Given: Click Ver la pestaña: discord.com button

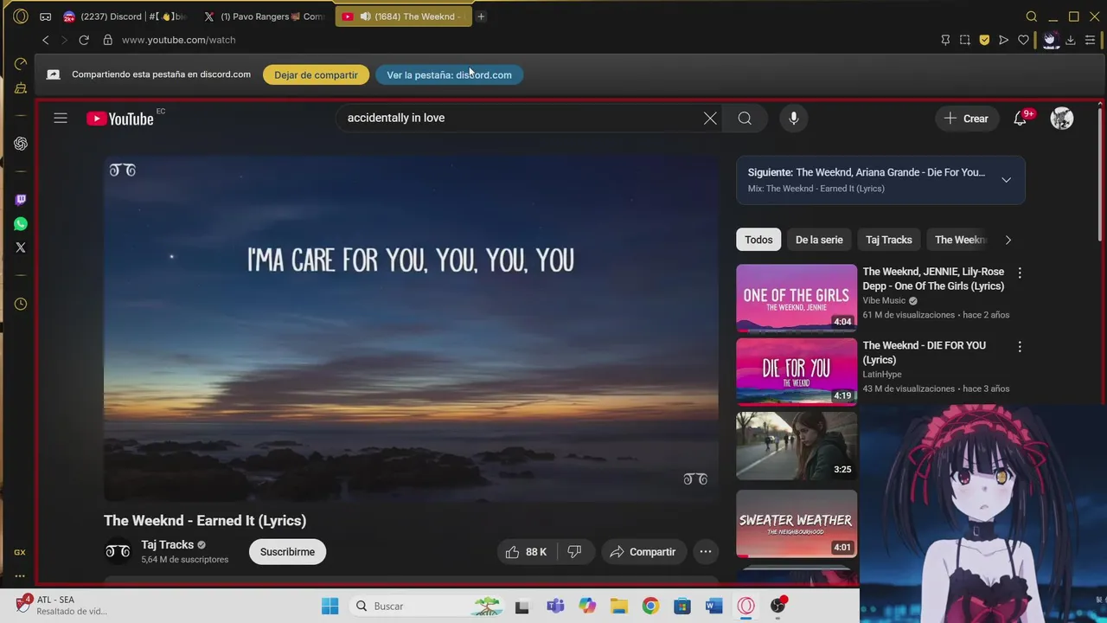Looking at the screenshot, I should tap(449, 75).
